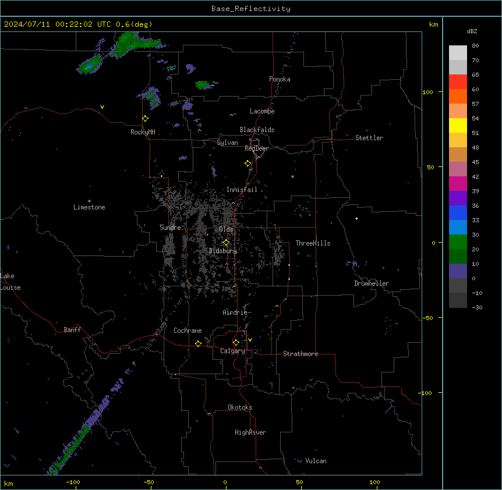Click the Sundre city label

click(170, 228)
